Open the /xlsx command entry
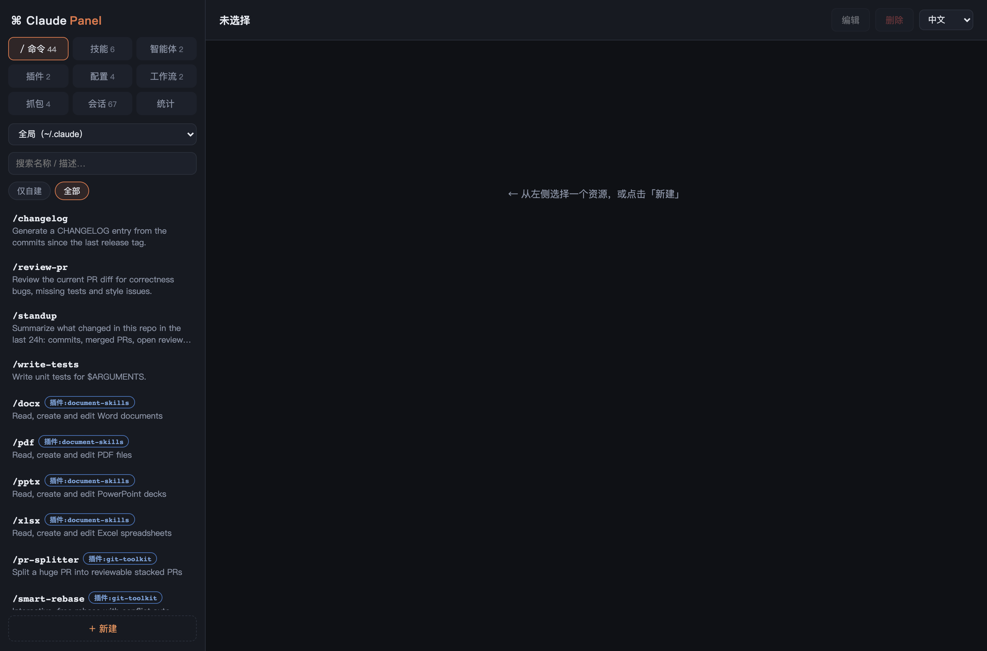Image resolution: width=987 pixels, height=651 pixels. (102, 526)
